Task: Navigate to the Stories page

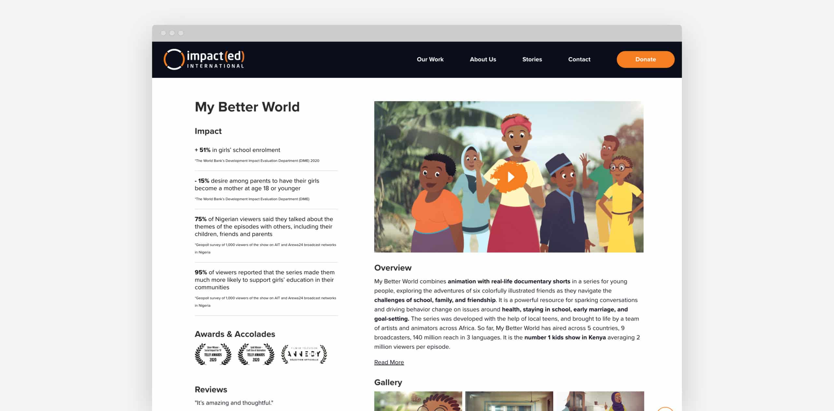Action: [532, 59]
